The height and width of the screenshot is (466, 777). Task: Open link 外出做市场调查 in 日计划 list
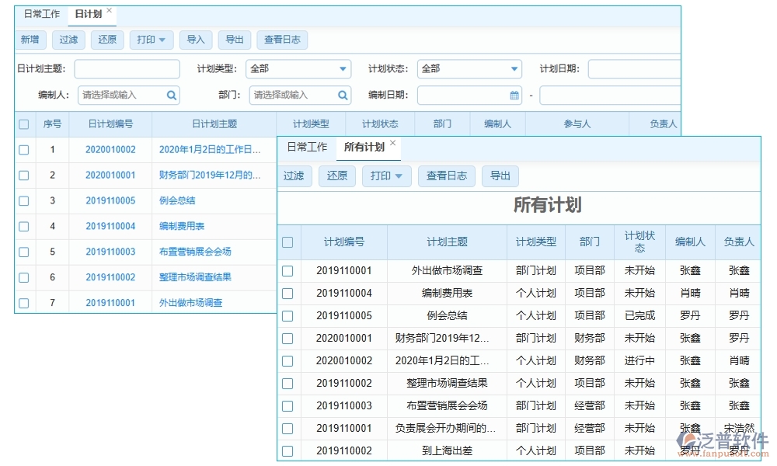point(191,303)
